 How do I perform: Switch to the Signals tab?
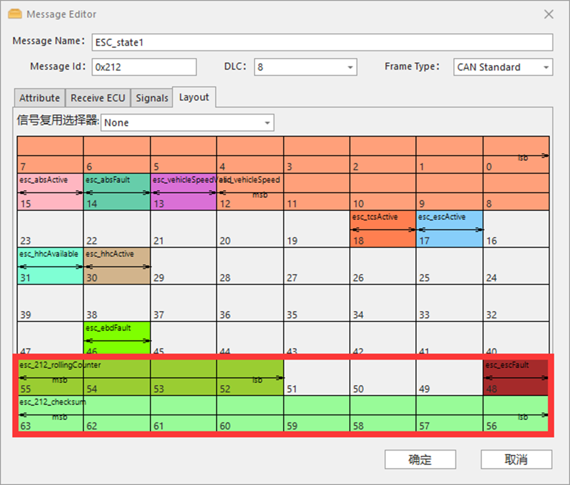click(151, 98)
